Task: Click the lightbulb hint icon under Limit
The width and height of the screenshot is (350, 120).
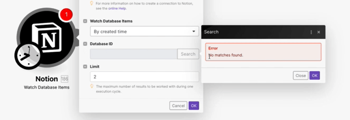Action: pos(92,86)
